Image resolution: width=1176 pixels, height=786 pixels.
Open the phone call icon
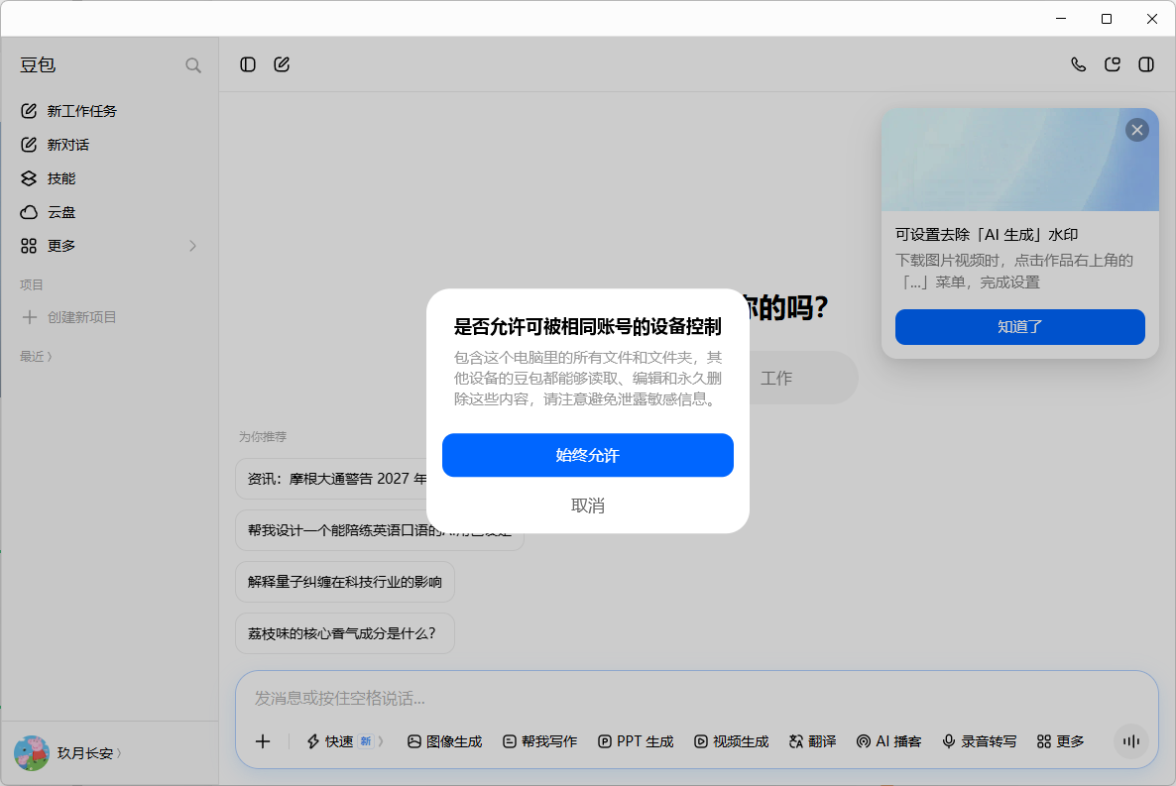point(1079,64)
